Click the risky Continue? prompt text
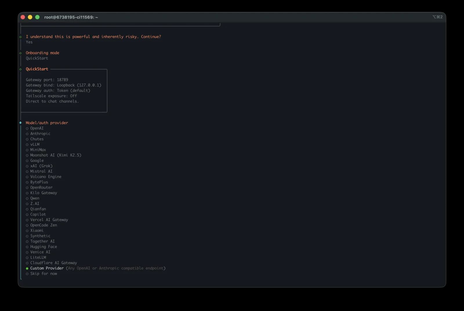 pyautogui.click(x=93, y=37)
